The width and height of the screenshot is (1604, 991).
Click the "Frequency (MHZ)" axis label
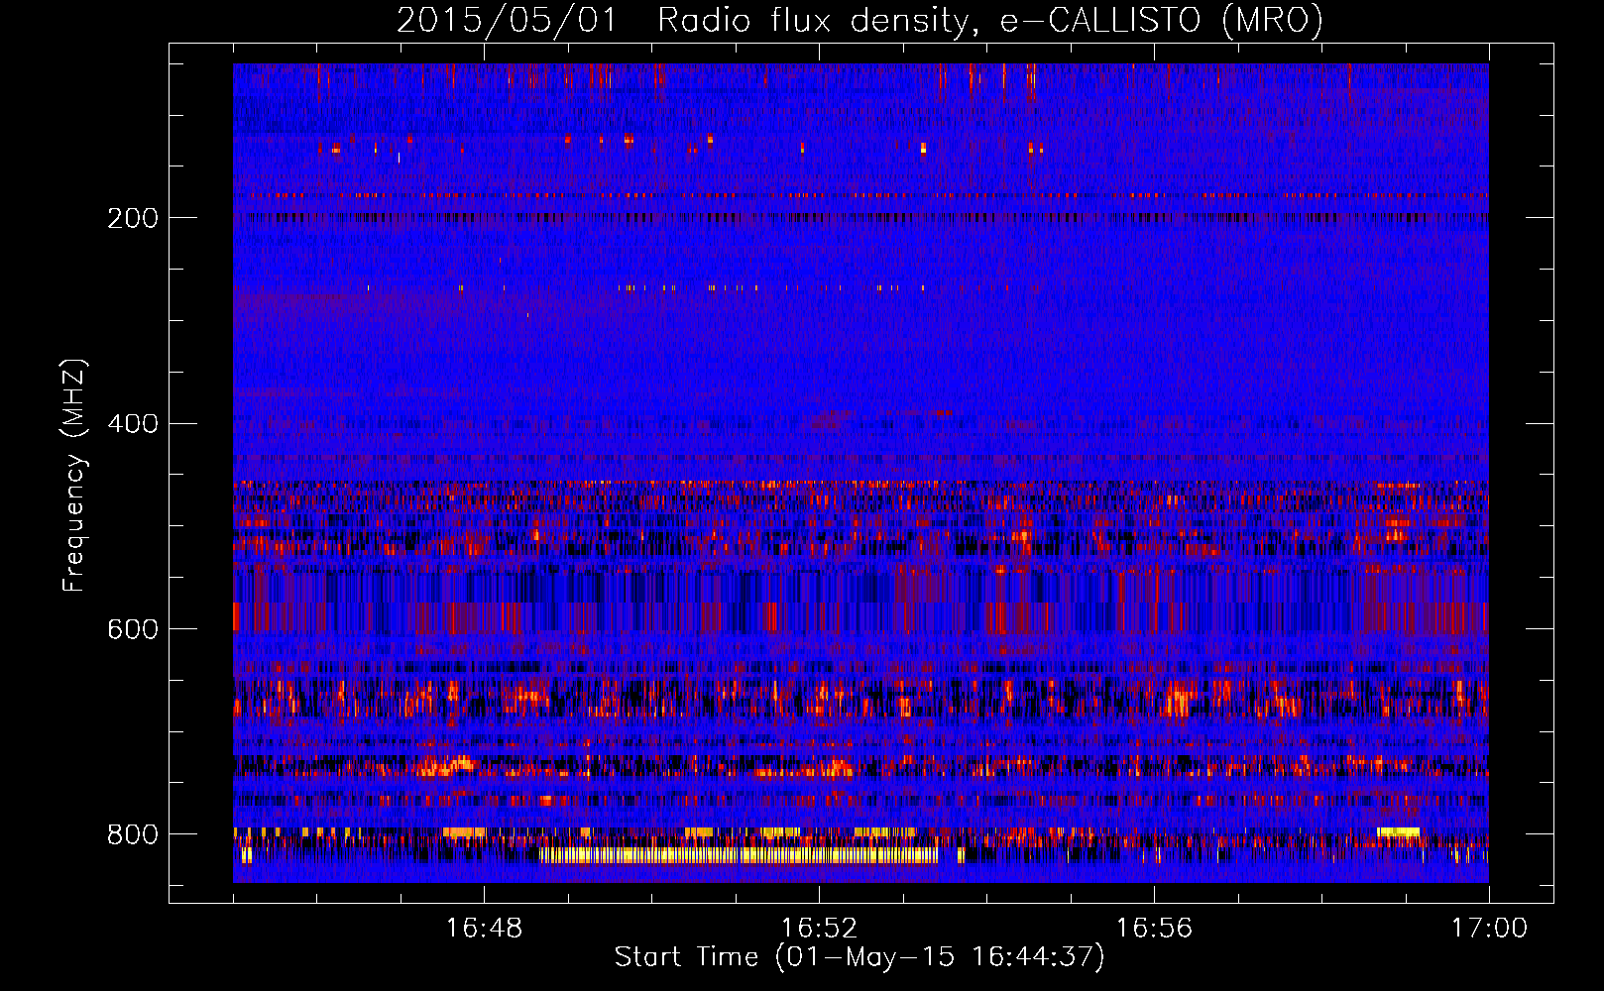click(x=74, y=475)
